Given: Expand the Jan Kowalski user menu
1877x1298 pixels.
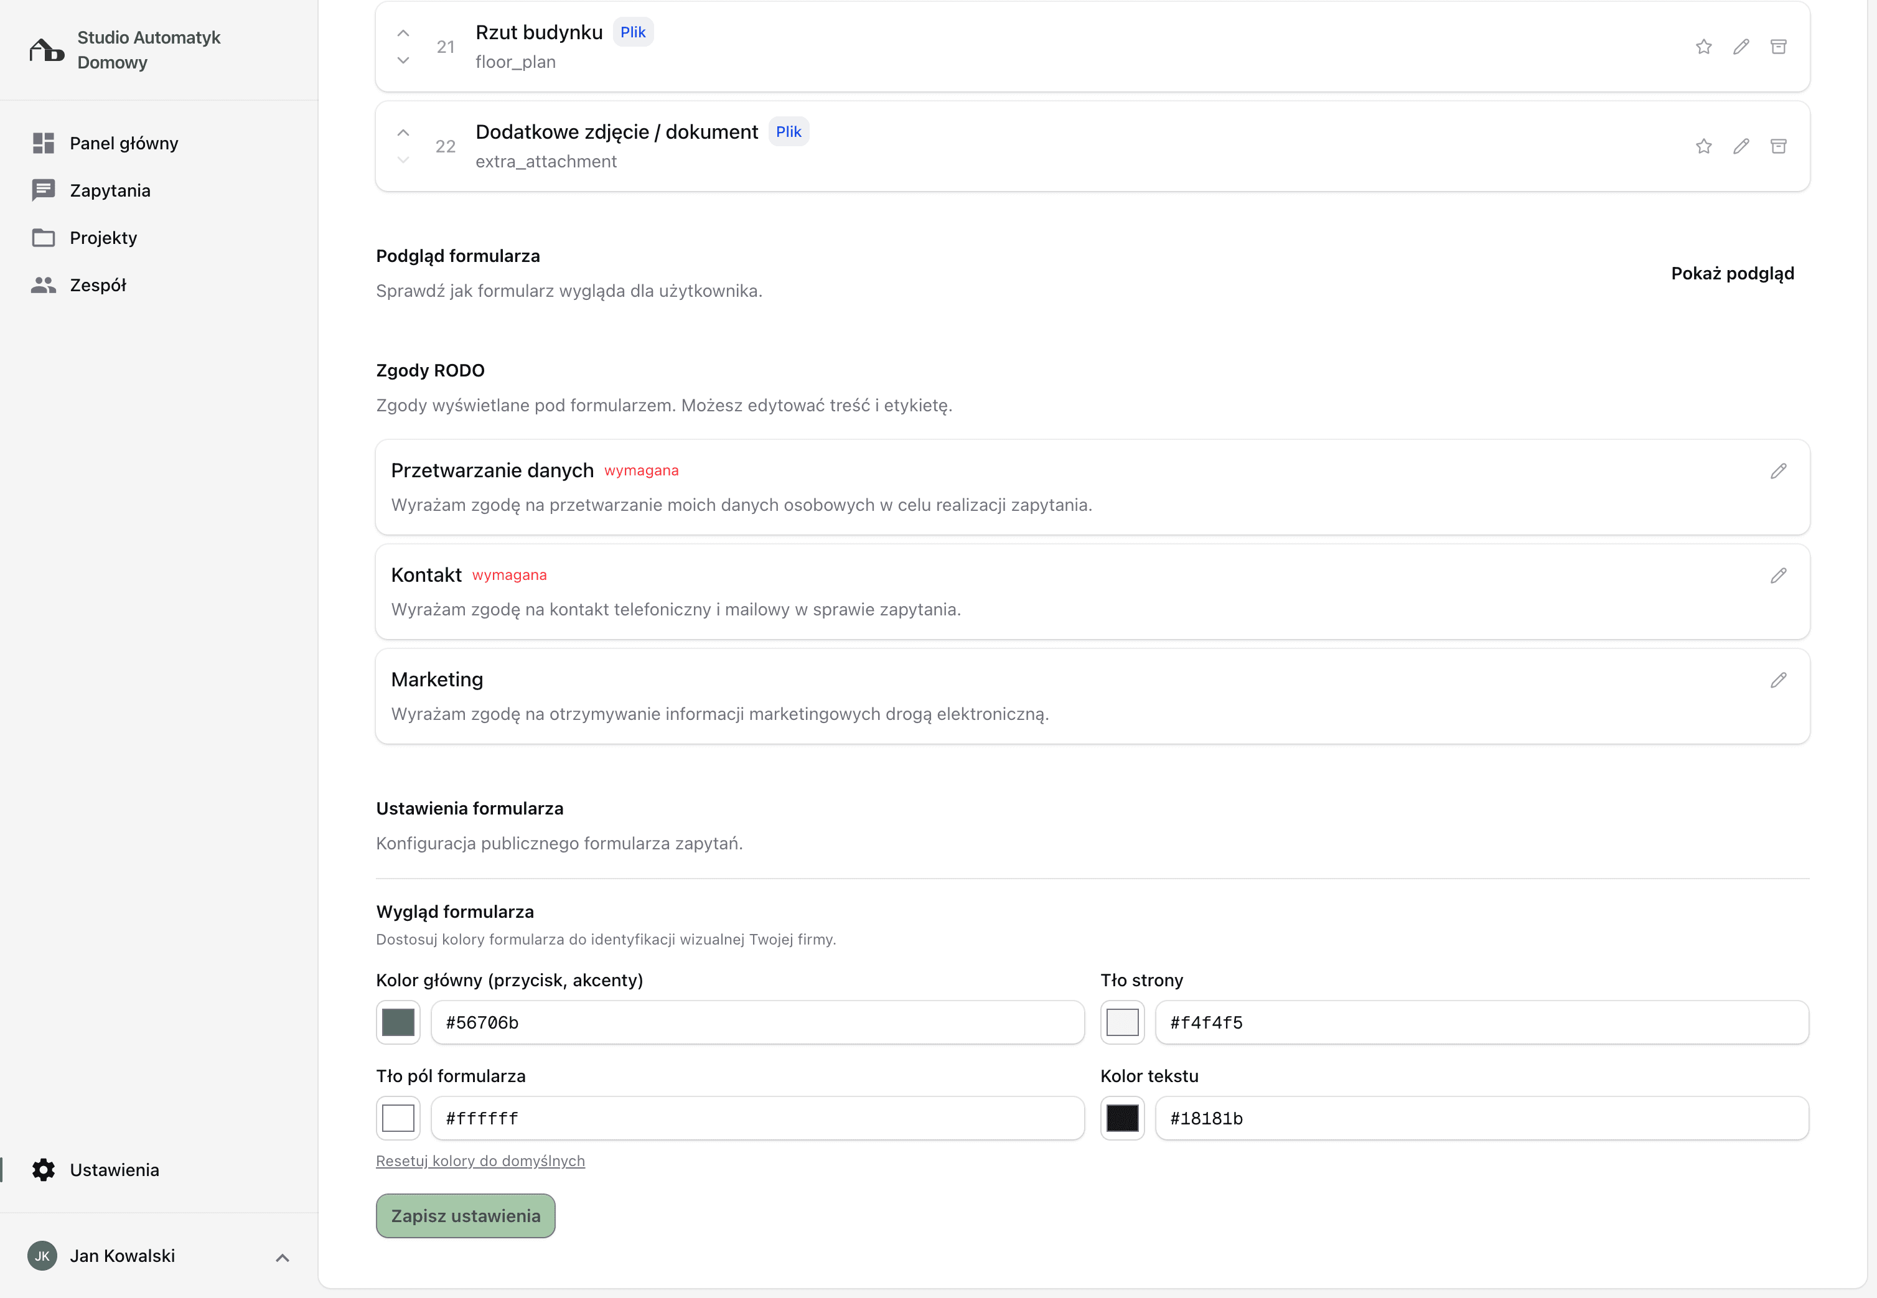Looking at the screenshot, I should [282, 1258].
